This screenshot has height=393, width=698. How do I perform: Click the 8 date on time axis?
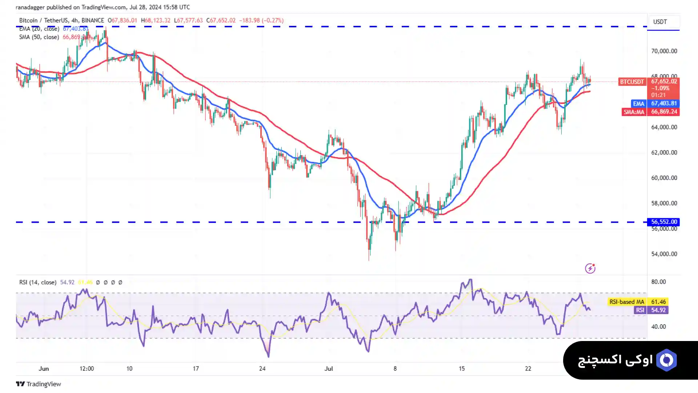[x=395, y=369]
